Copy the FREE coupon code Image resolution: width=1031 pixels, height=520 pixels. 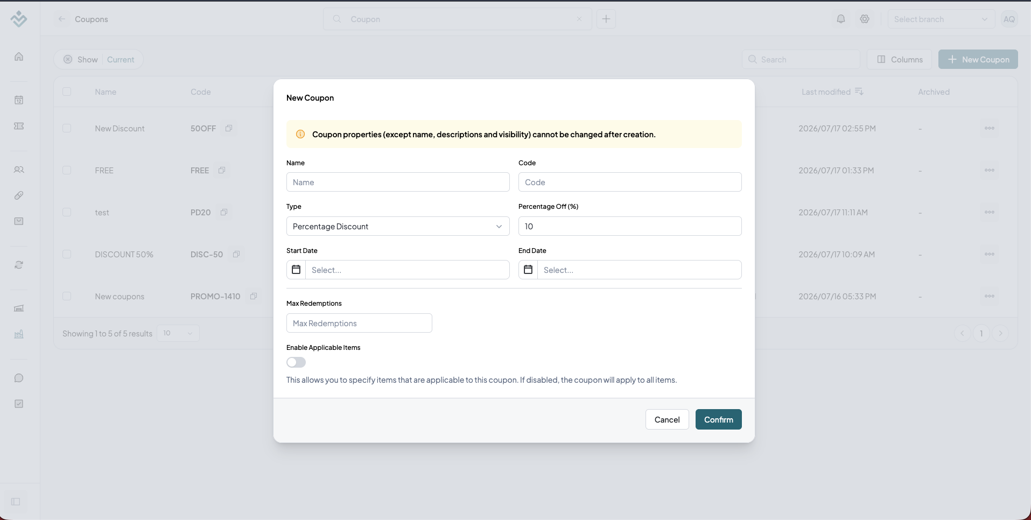point(222,170)
